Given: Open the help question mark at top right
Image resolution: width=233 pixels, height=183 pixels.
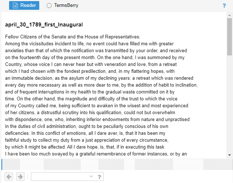Looking at the screenshot, I should click(x=224, y=6).
